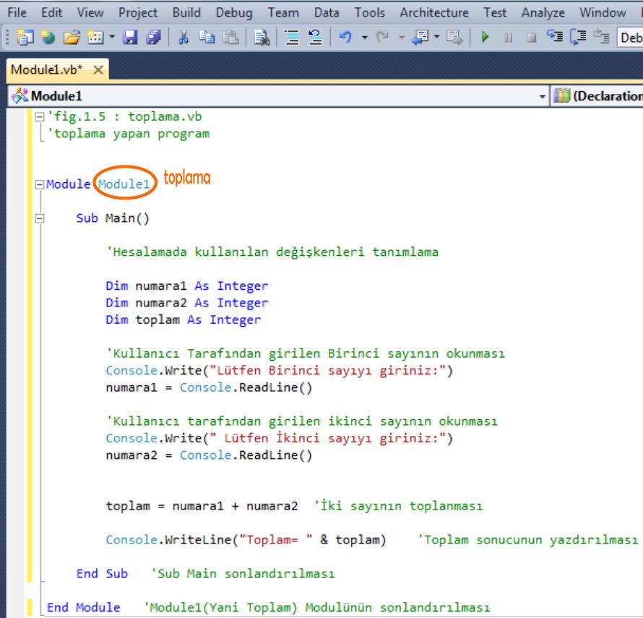Open the Architecture menu
The width and height of the screenshot is (643, 618).
tap(434, 13)
